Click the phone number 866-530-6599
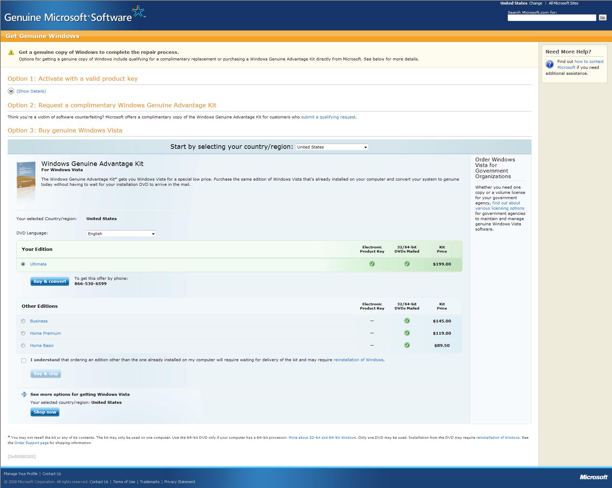Screen dimensions: 612x488 tap(91, 284)
